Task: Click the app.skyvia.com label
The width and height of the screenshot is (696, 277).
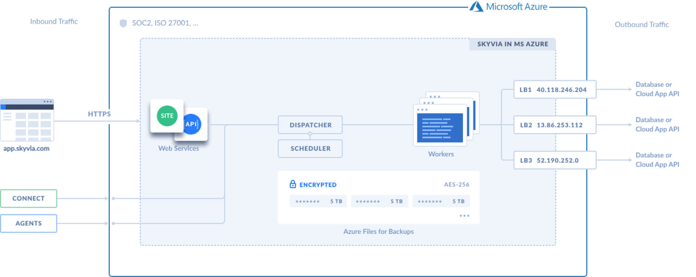Action: point(26,149)
